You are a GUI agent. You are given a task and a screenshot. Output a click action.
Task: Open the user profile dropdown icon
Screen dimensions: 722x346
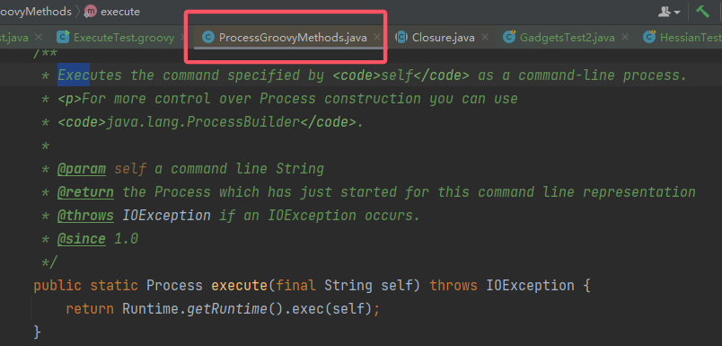click(x=669, y=12)
